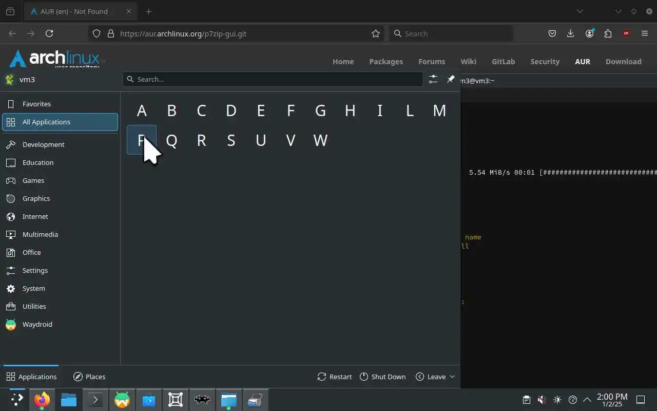Reload the page in Firefox

tap(49, 33)
